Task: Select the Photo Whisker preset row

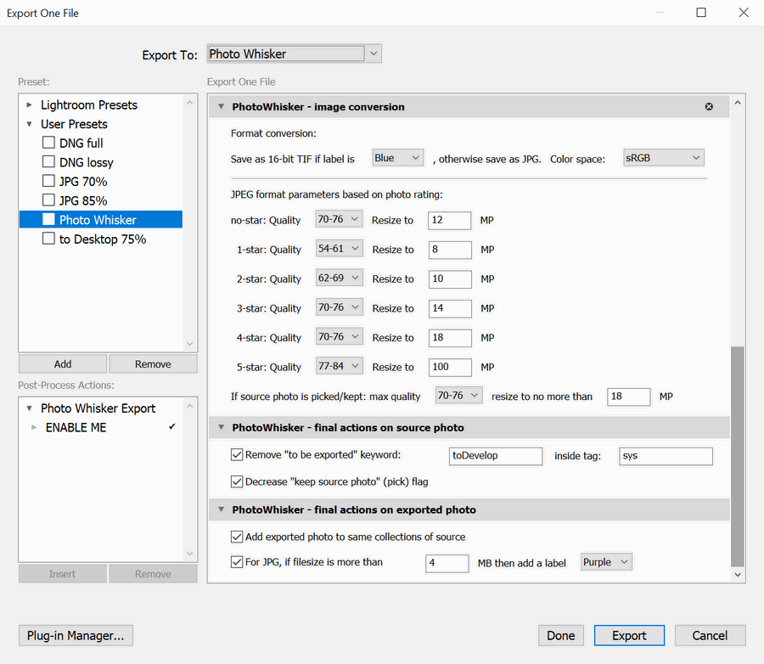Action: 101,219
